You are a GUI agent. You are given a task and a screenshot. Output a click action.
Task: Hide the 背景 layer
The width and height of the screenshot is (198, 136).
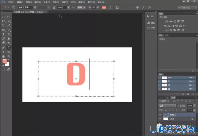[x=160, y=119]
